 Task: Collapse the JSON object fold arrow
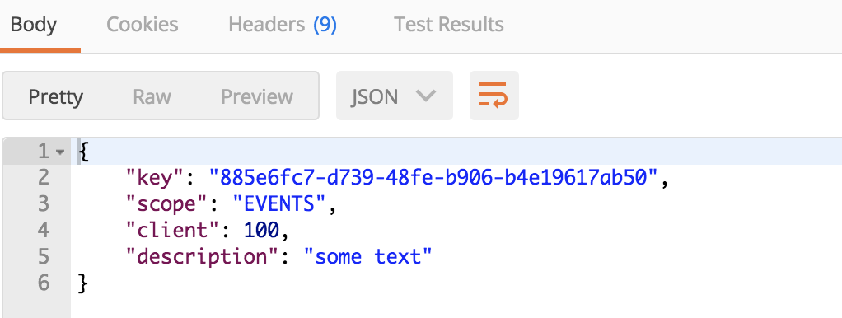pyautogui.click(x=60, y=152)
